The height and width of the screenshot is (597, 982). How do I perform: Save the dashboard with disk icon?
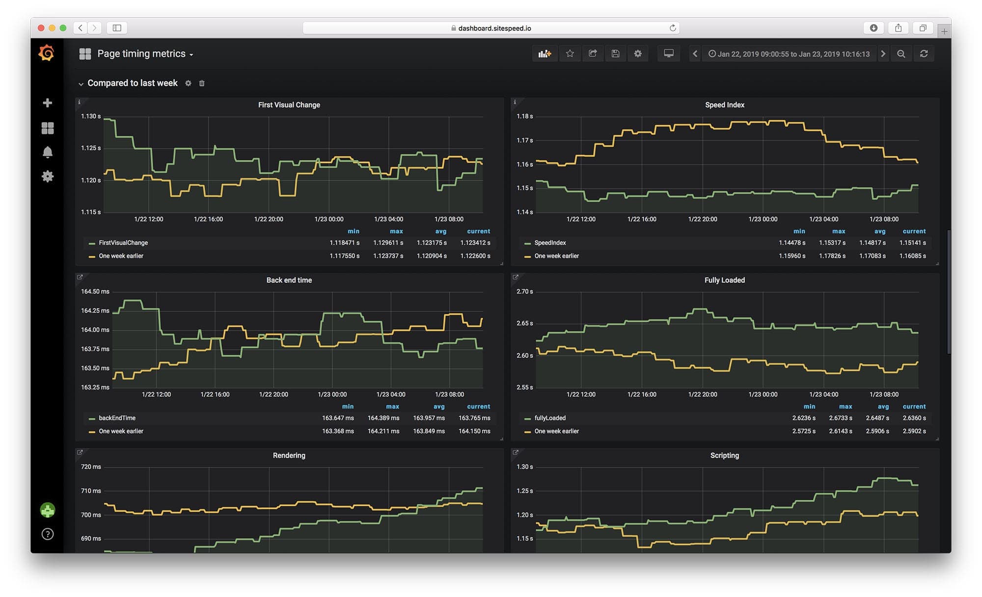615,54
